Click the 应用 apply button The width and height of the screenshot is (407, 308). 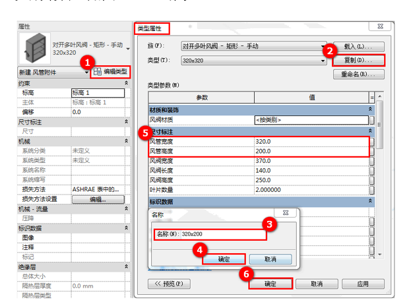click(x=363, y=284)
